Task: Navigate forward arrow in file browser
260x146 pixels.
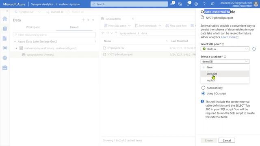Action: (x=107, y=33)
